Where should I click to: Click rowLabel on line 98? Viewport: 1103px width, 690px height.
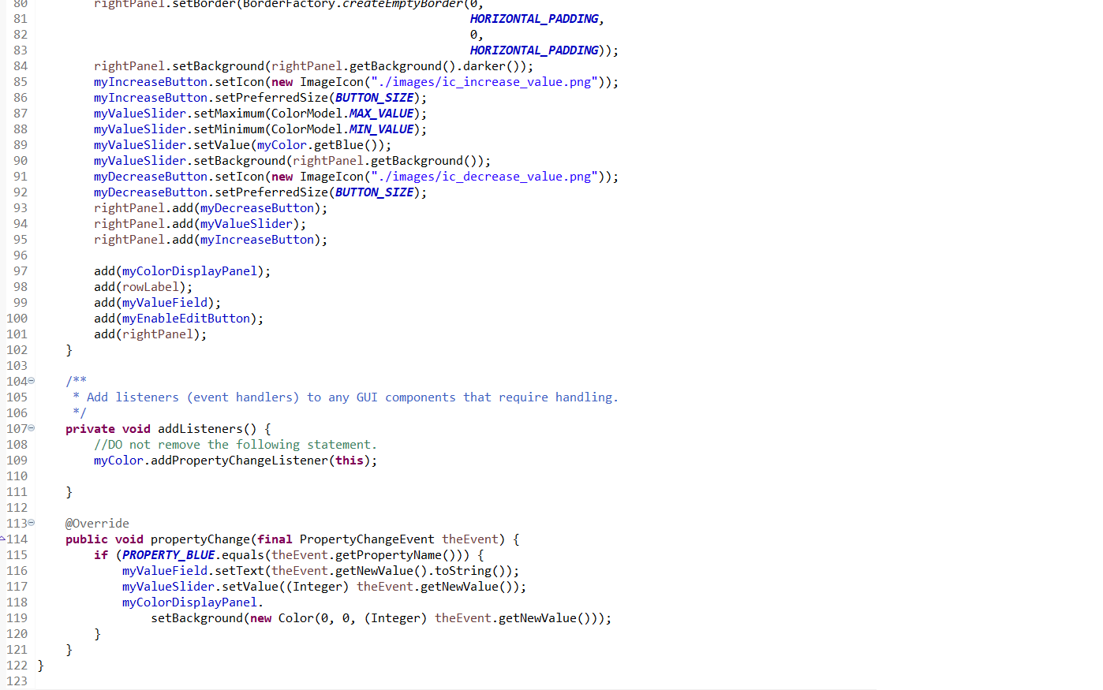point(151,287)
